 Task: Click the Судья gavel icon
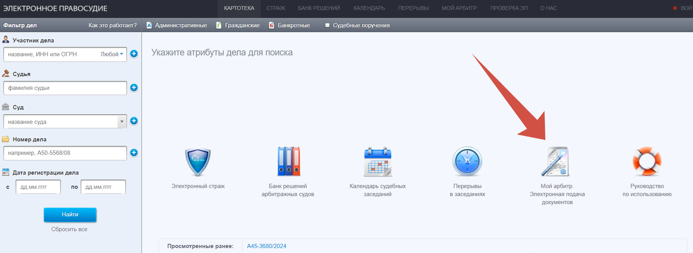tap(6, 74)
